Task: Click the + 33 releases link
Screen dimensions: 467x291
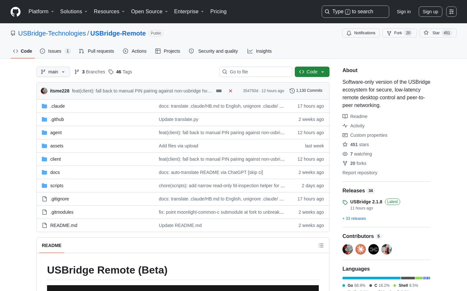Action: (354, 219)
